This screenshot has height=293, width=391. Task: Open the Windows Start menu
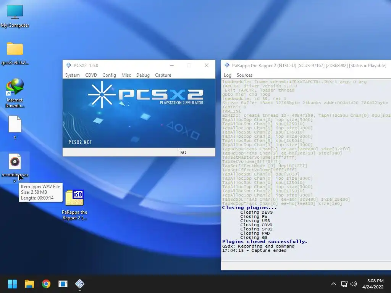12,284
